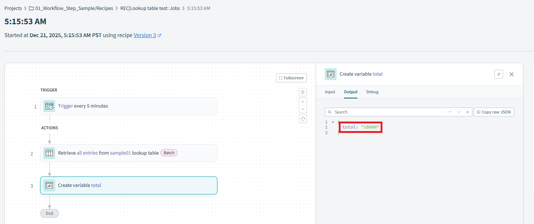Click the sample01 text in step 2
Viewport: 534px width, 224px height.
120,153
